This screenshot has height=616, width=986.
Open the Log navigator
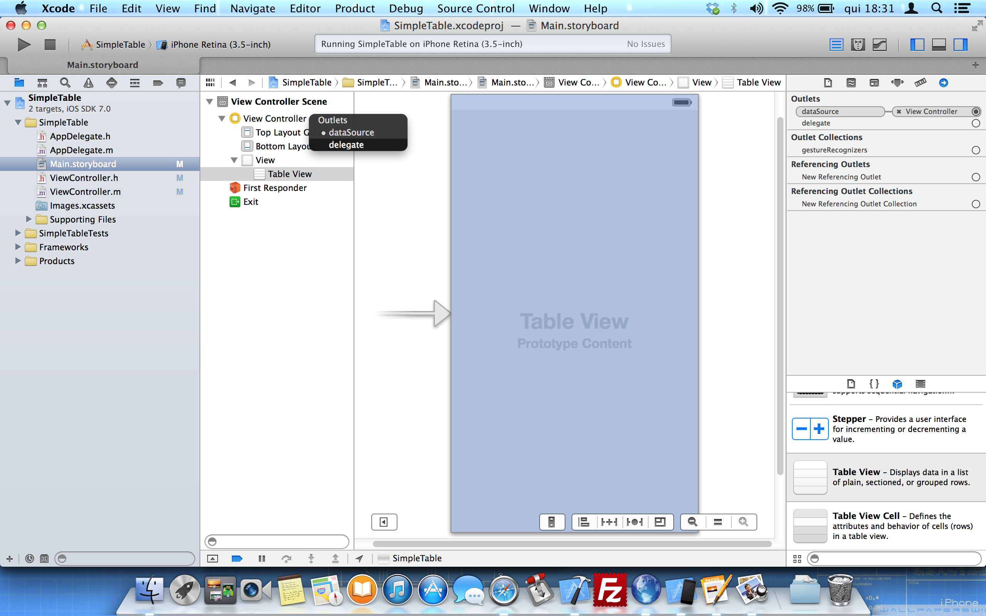181,83
